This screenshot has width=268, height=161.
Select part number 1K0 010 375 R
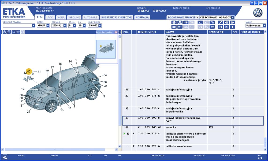(x=149, y=96)
